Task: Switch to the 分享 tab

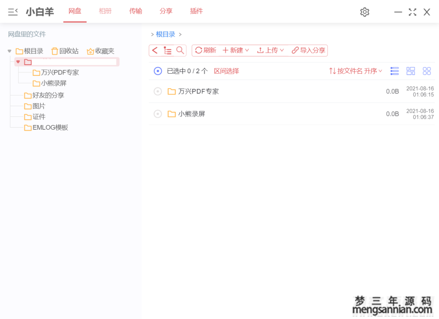Action: pyautogui.click(x=166, y=11)
